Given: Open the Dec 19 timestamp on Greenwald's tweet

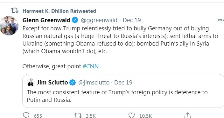Looking at the screenshot, I should 132,20.
